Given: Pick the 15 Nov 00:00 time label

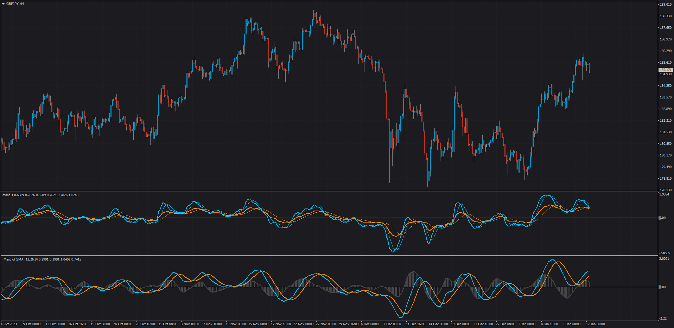Looking at the screenshot, I should click(x=258, y=324).
